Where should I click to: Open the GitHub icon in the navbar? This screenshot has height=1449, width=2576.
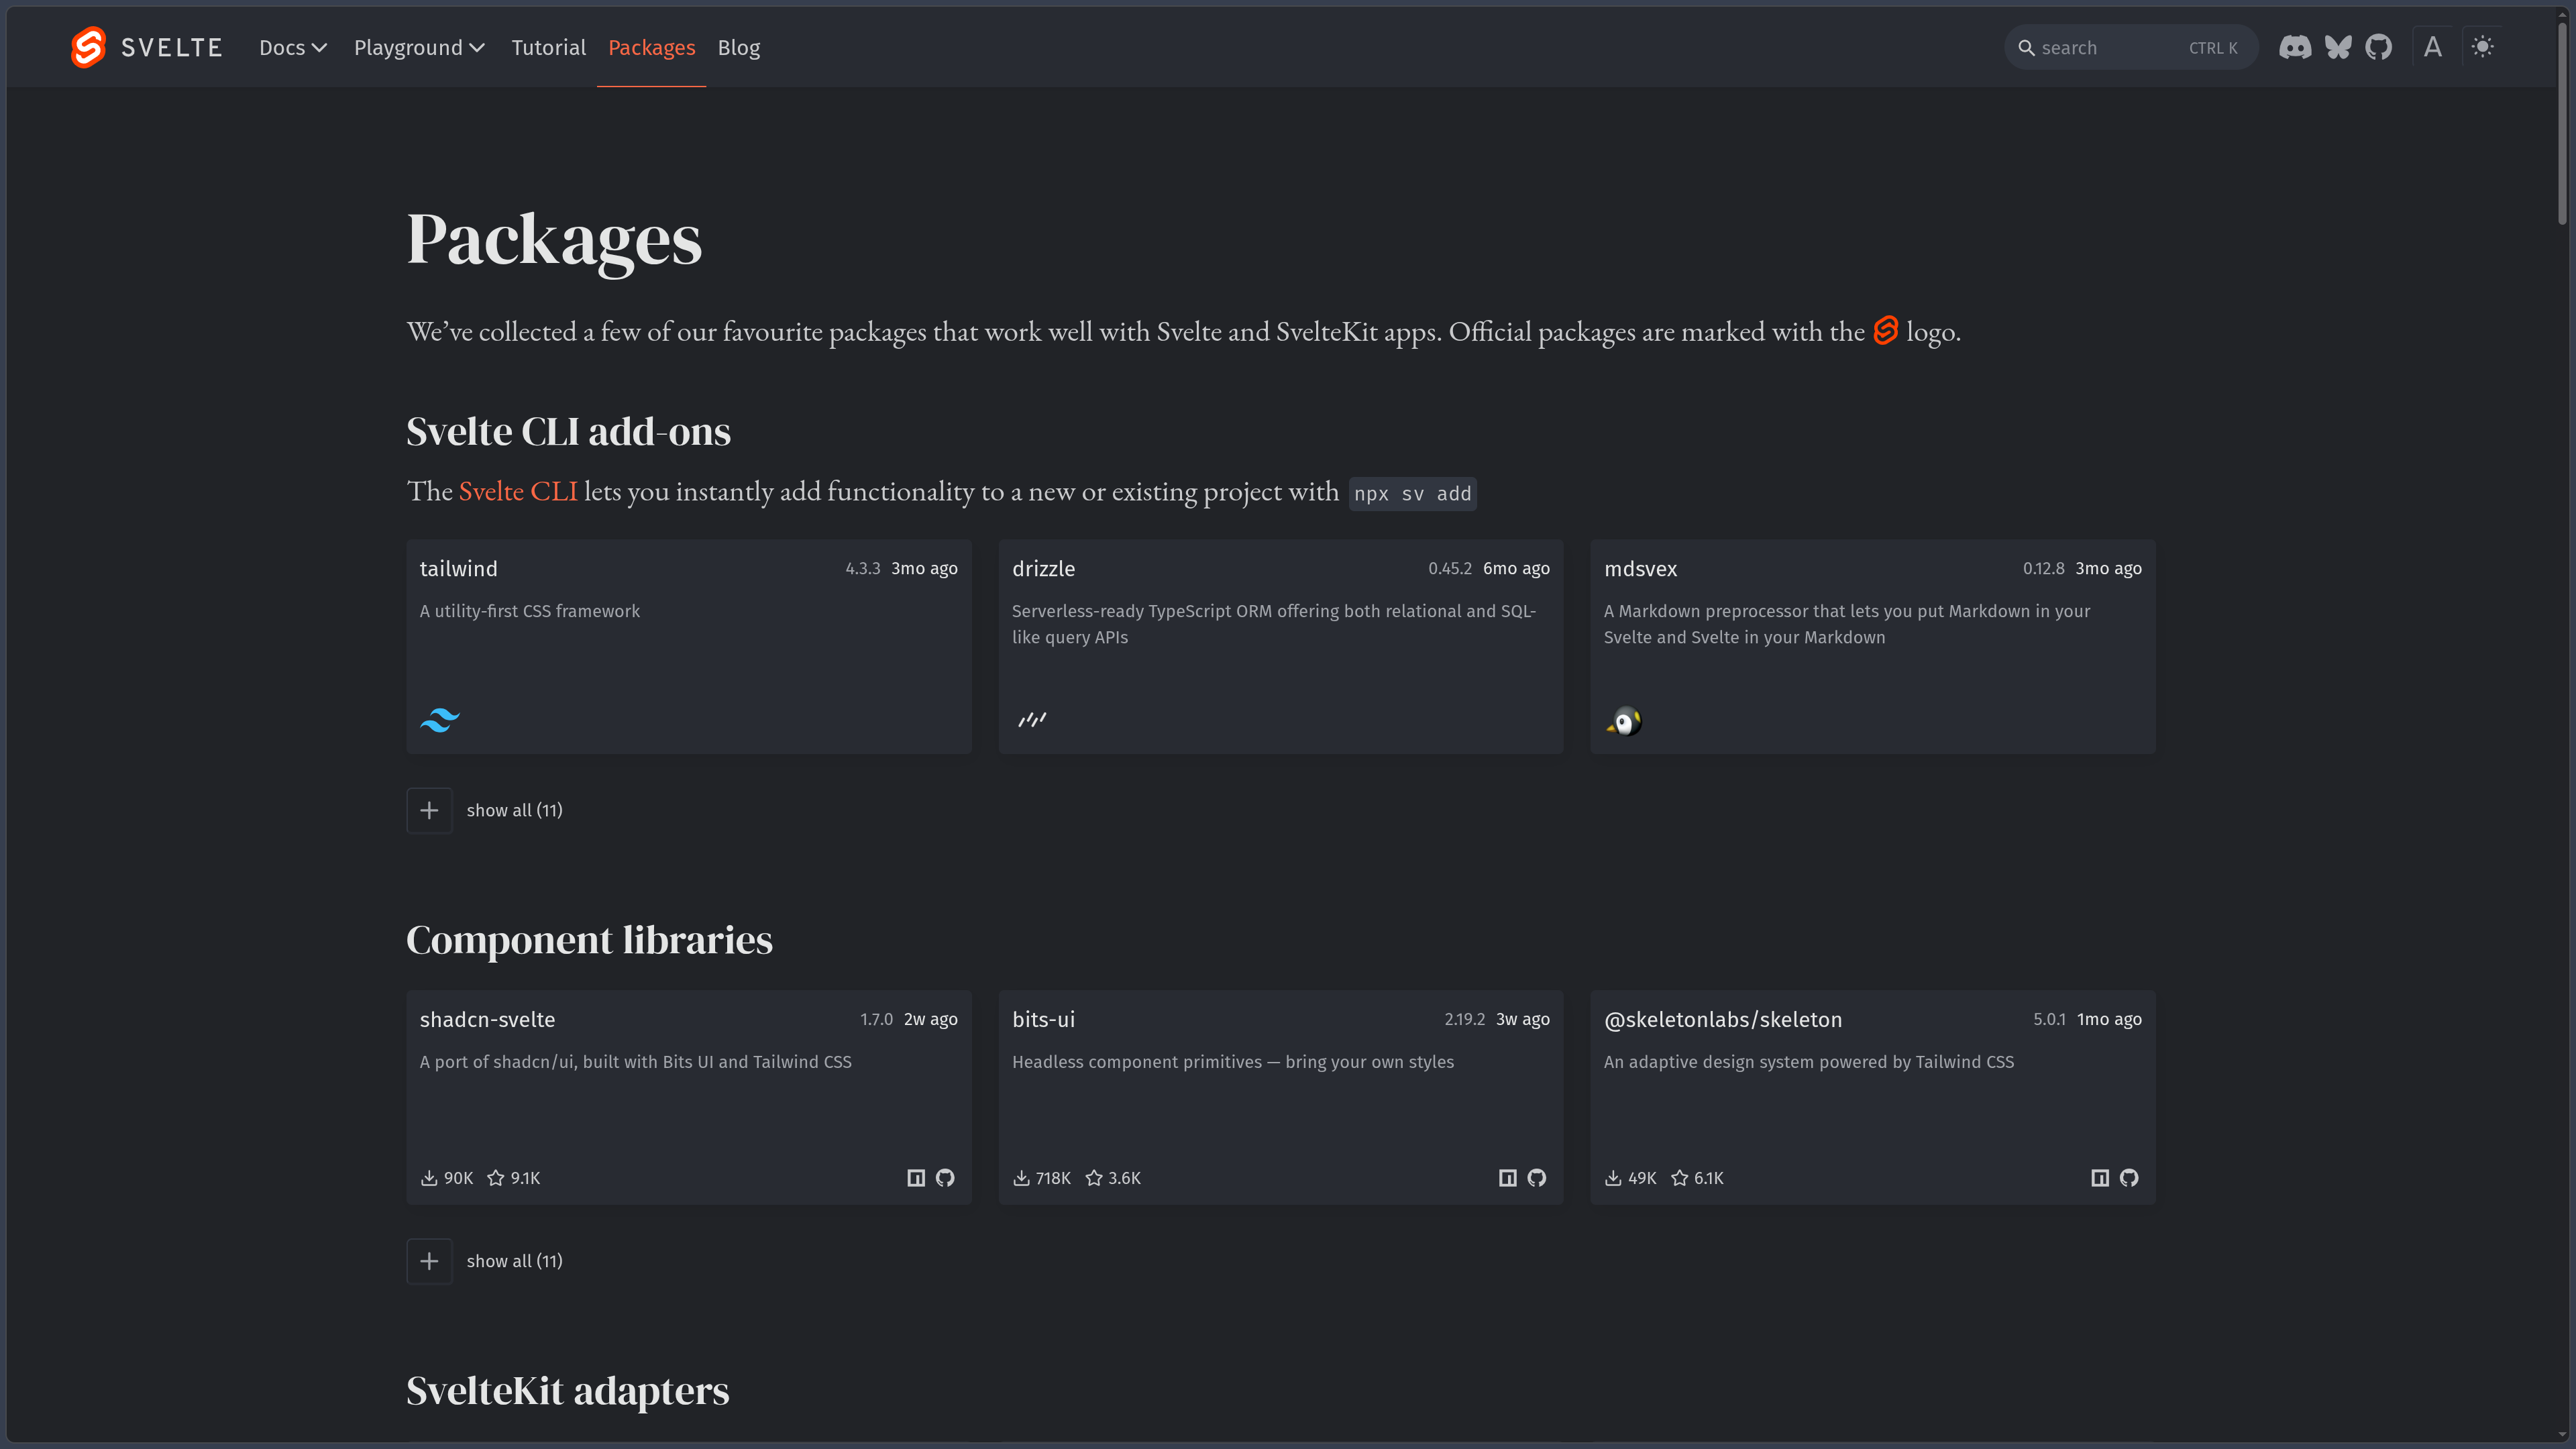coord(2378,47)
